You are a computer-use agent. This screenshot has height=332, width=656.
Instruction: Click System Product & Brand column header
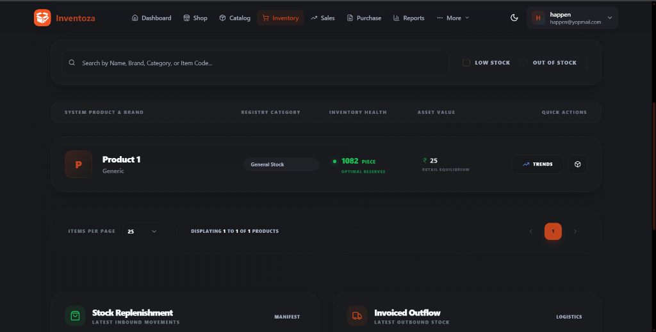pos(104,113)
